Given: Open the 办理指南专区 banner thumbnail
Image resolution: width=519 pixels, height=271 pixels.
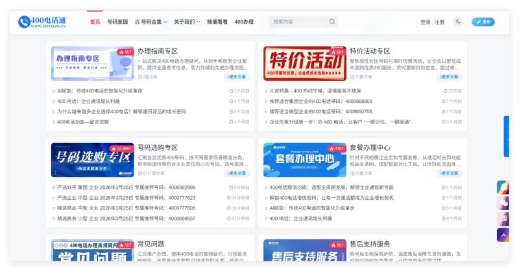Looking at the screenshot, I should [92, 63].
